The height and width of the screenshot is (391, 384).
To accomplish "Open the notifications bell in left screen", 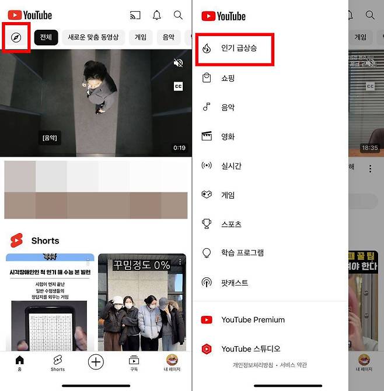I will coord(156,15).
